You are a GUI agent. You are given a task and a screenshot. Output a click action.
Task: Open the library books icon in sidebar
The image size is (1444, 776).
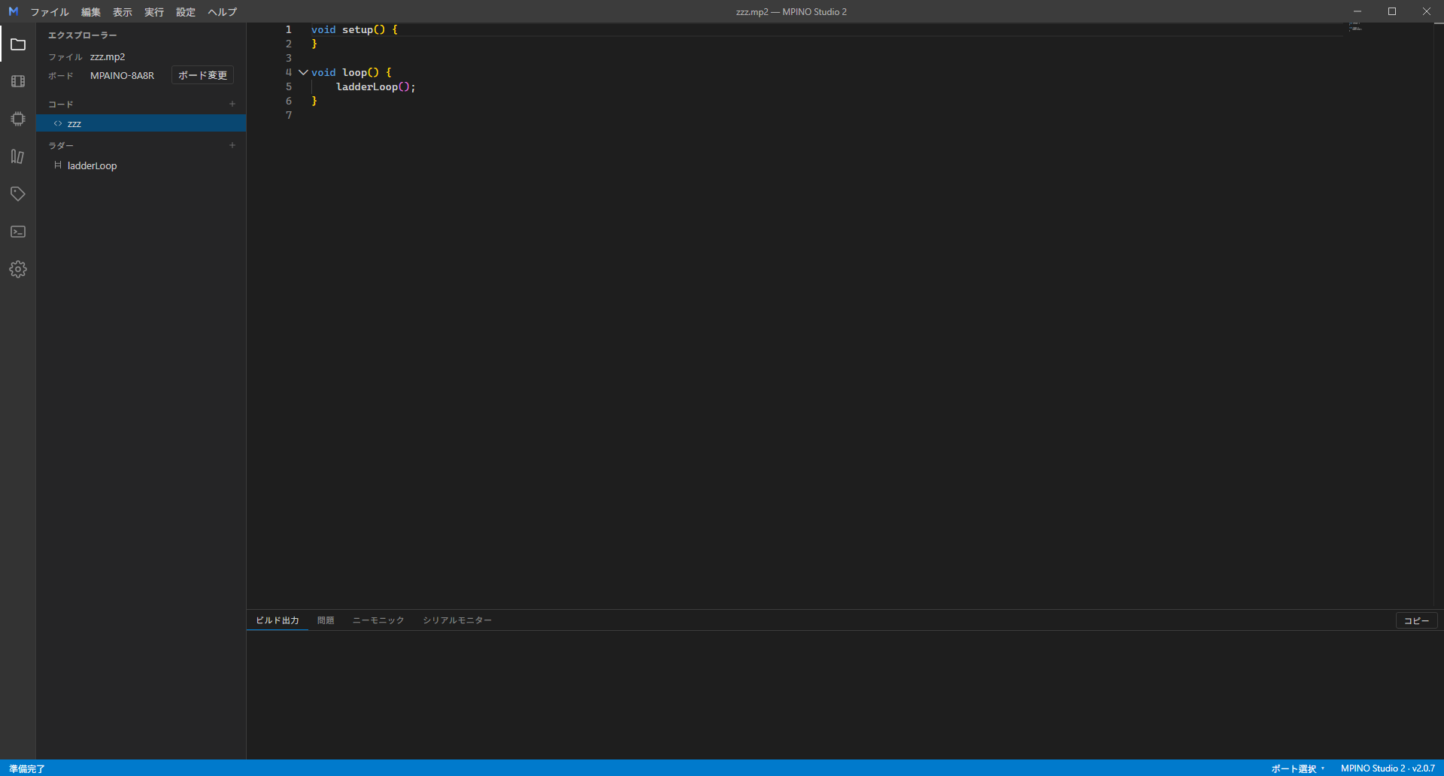click(18, 156)
